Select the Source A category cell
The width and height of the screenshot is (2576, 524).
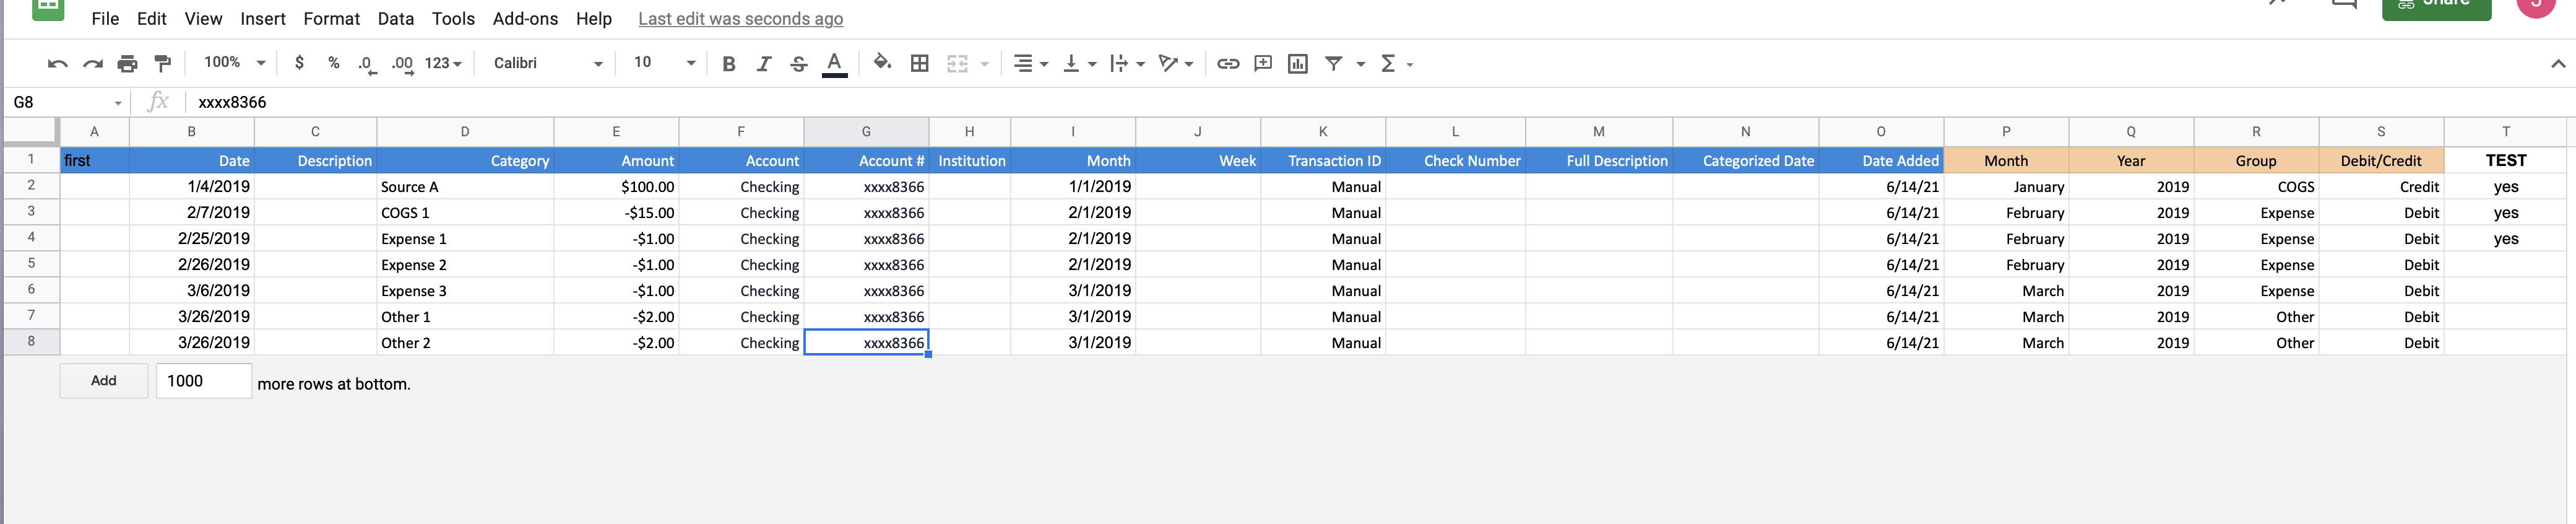[465, 187]
